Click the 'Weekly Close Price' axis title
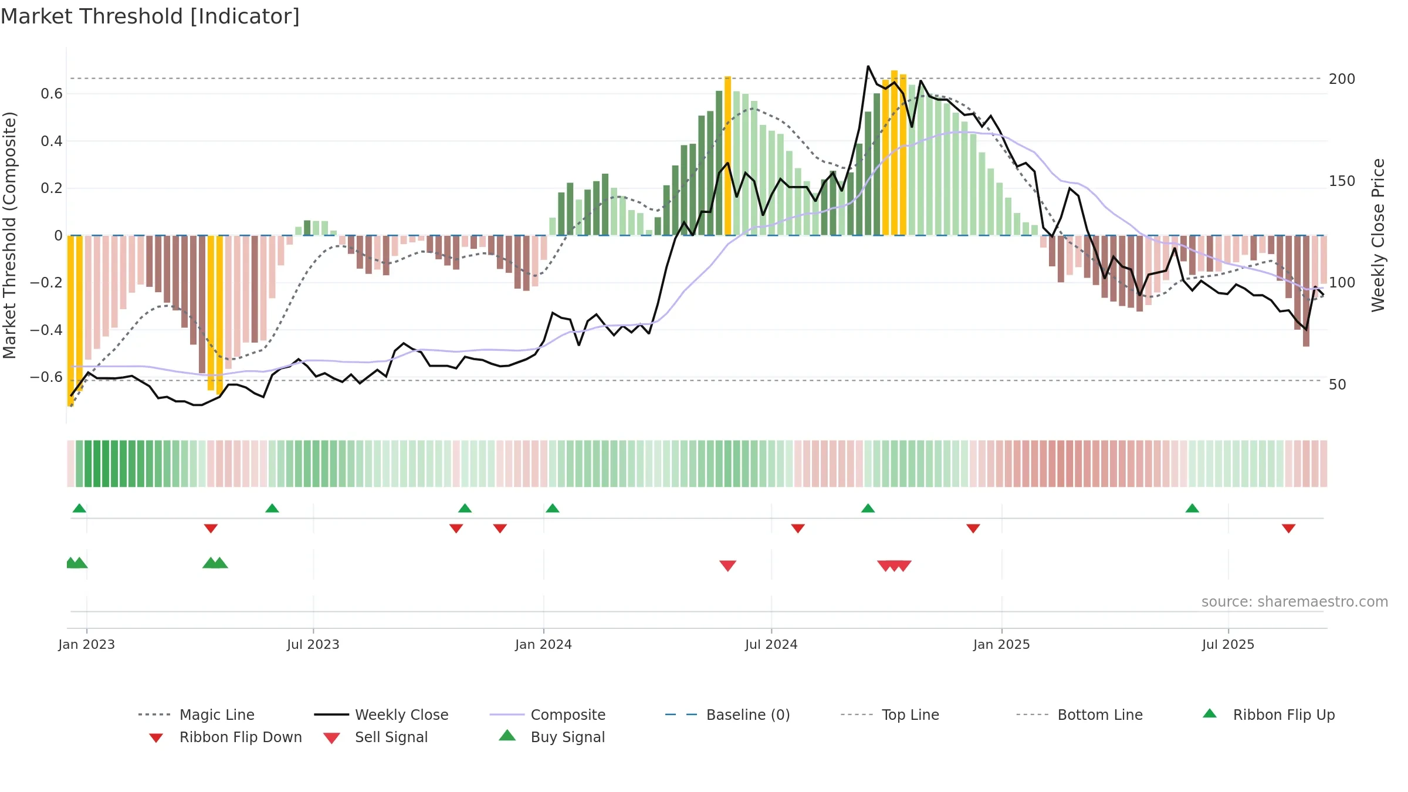Viewport: 1408px width, 792px height. [1378, 235]
